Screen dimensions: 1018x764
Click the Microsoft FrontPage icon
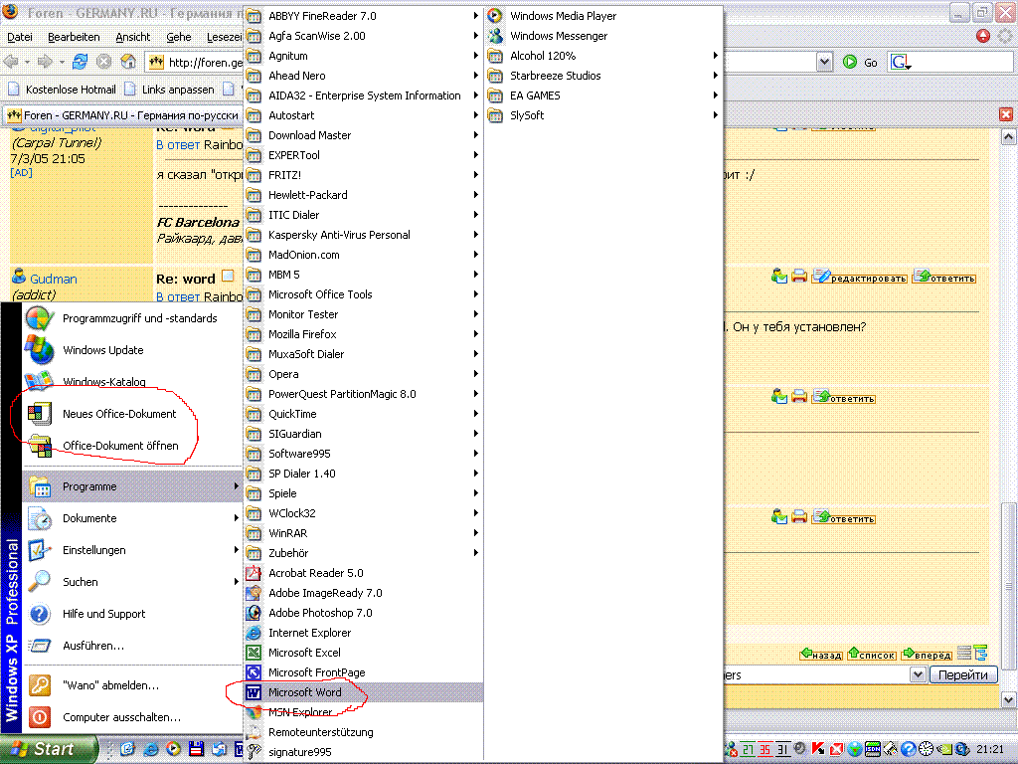254,672
